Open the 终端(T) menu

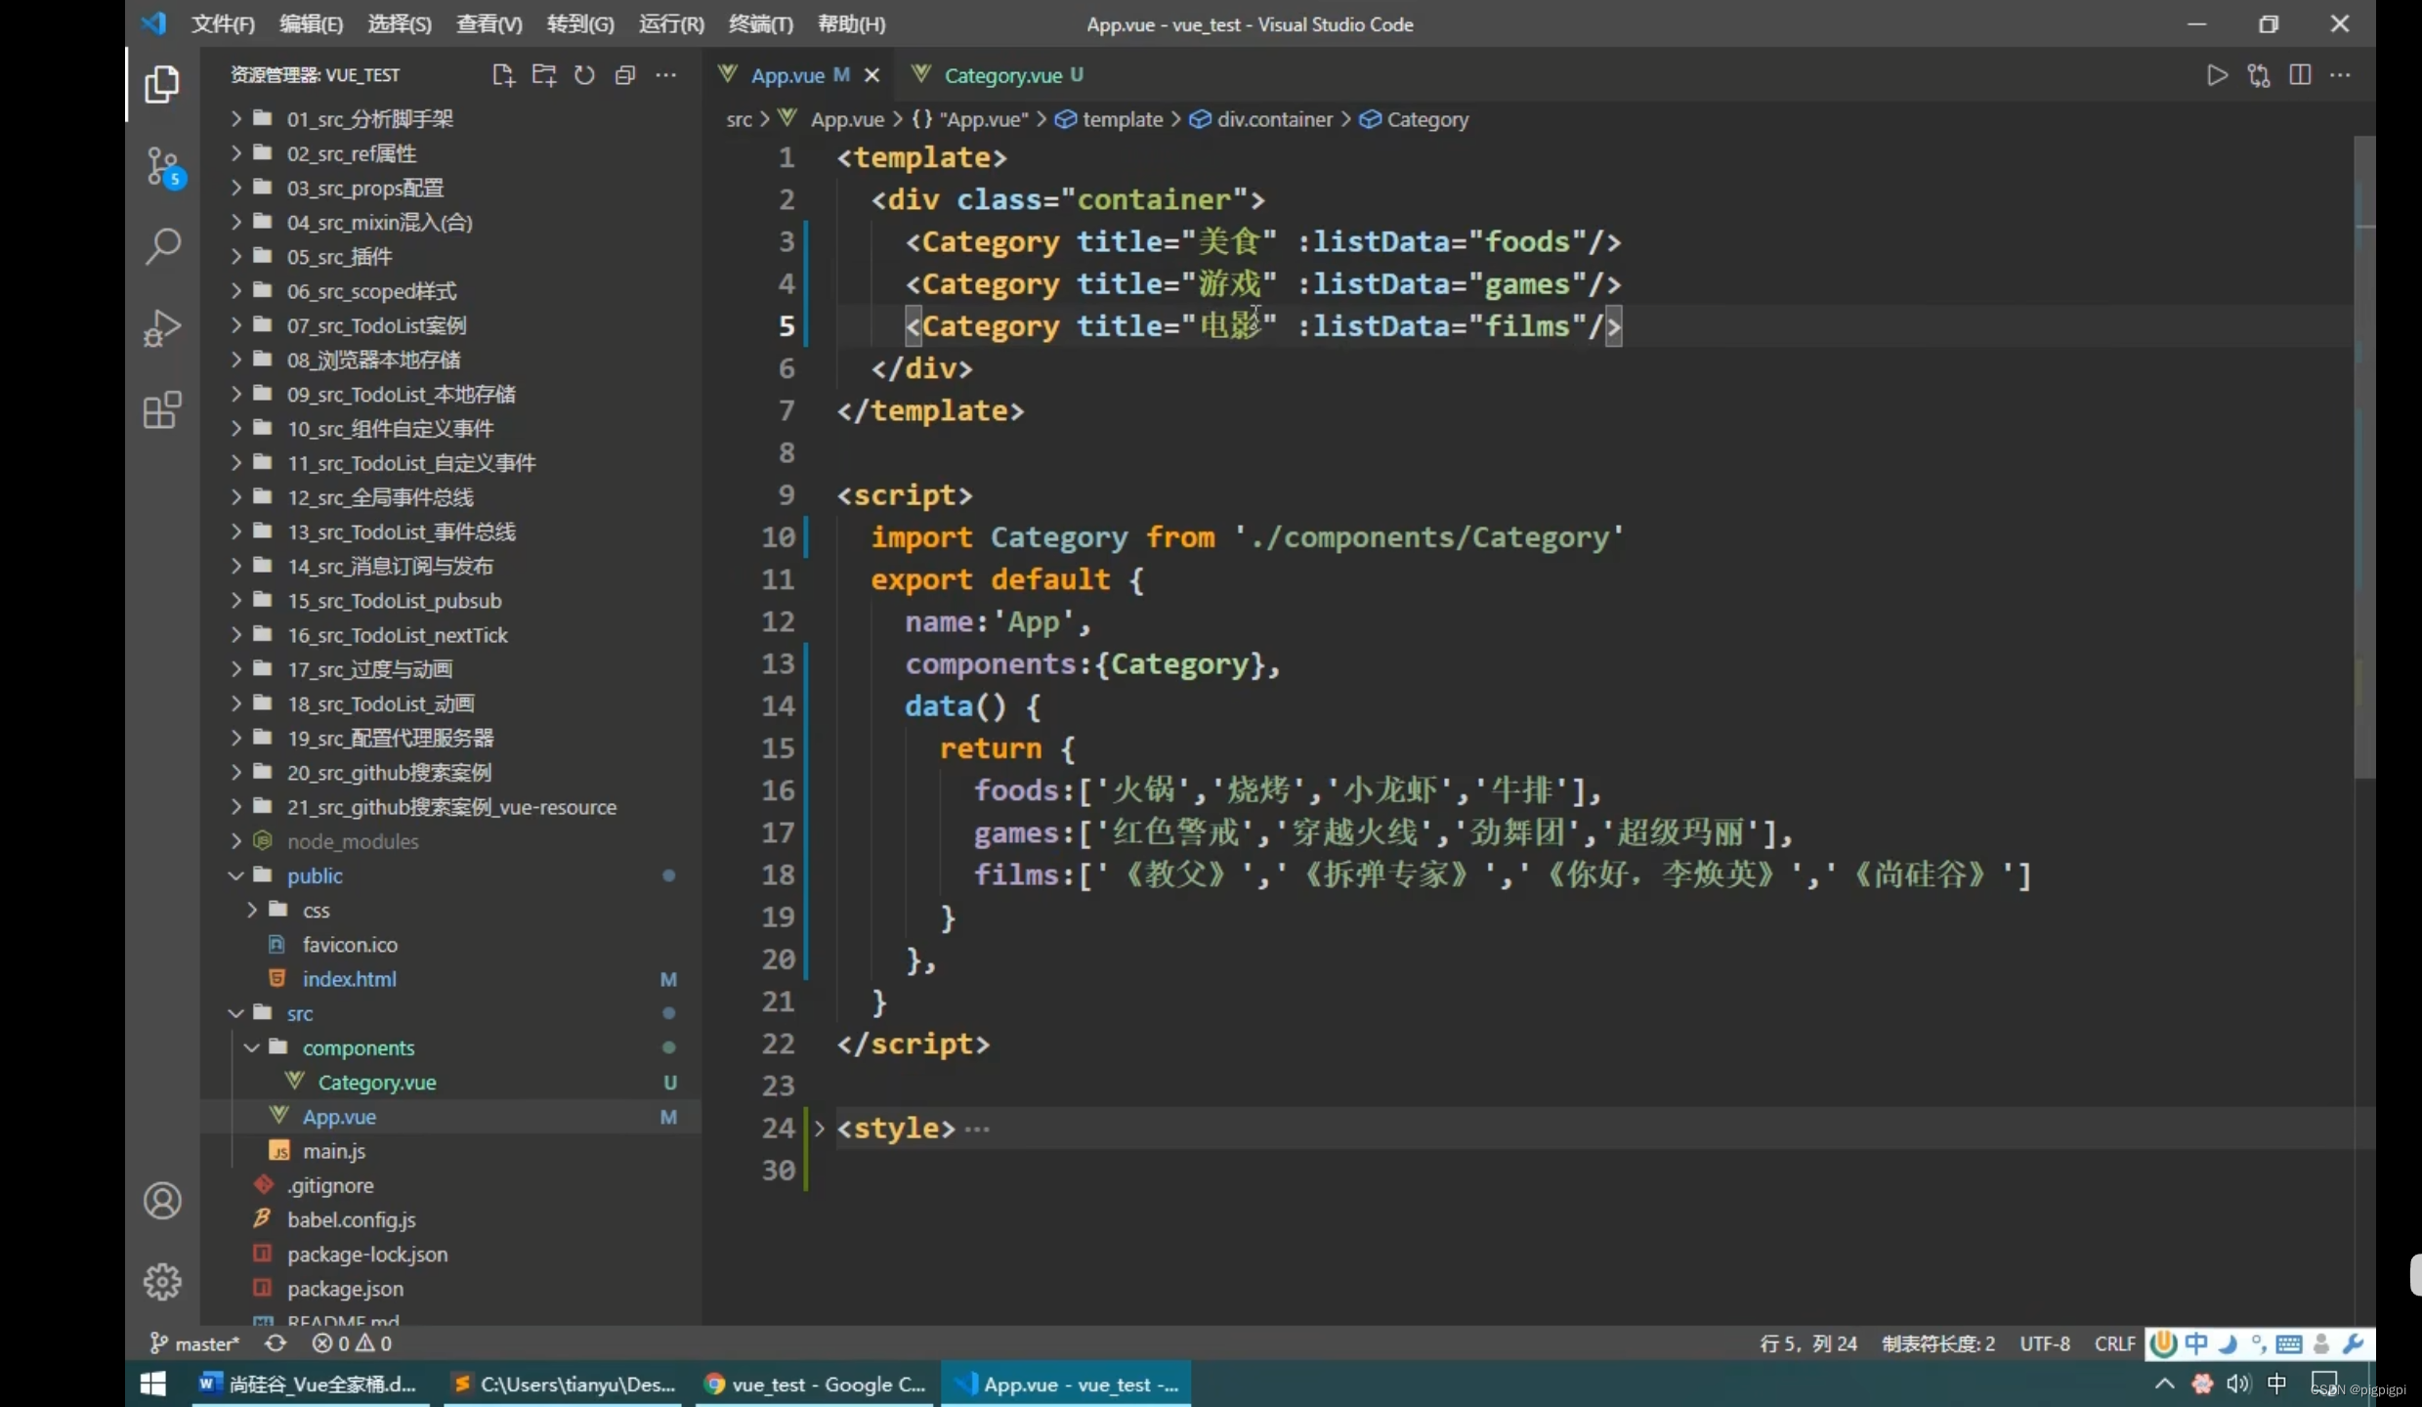[x=760, y=23]
